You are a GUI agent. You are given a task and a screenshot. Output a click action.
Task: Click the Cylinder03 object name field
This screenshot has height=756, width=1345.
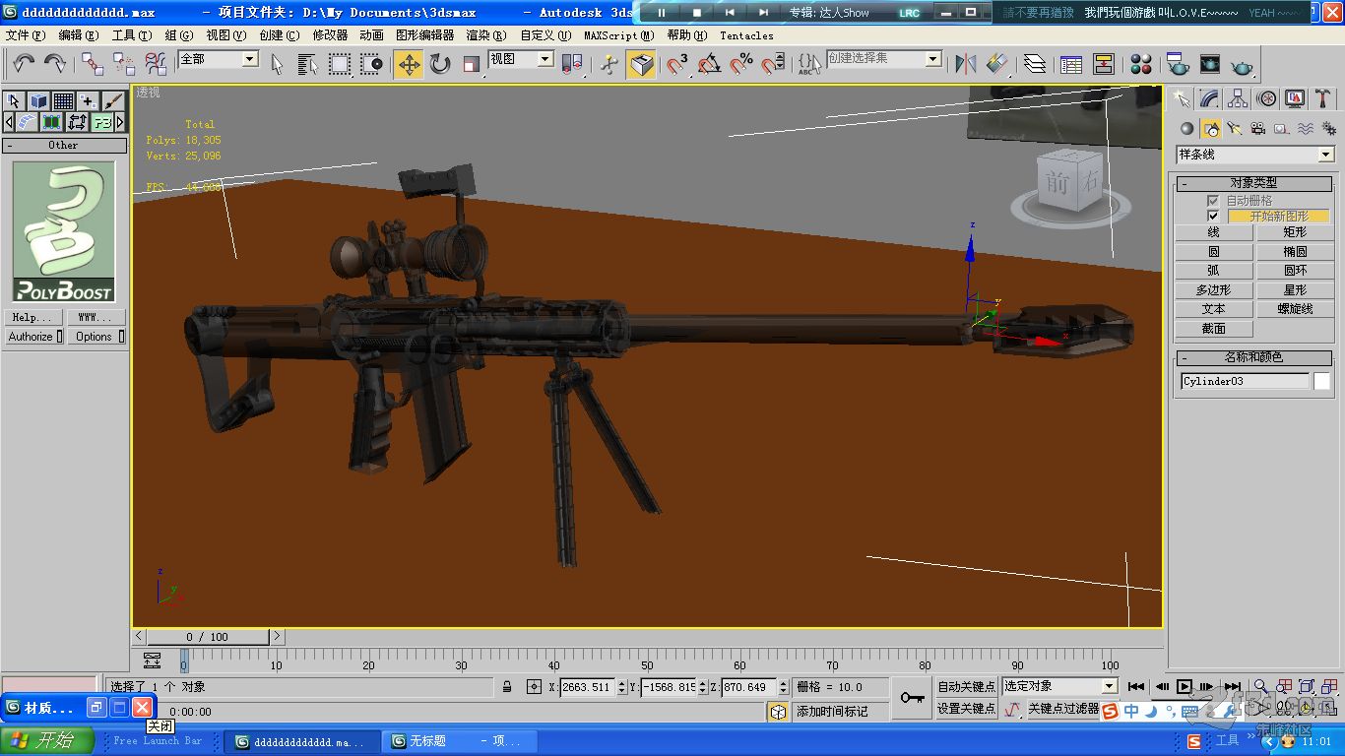coord(1245,381)
